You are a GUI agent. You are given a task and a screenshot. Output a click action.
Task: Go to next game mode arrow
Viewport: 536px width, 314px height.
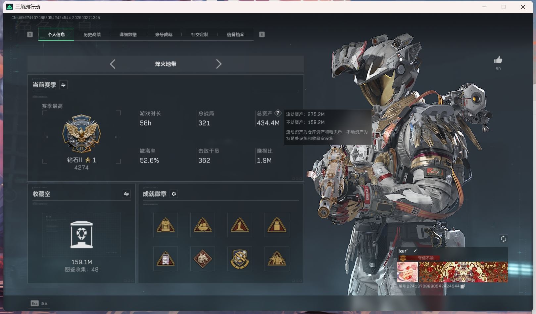(x=219, y=64)
